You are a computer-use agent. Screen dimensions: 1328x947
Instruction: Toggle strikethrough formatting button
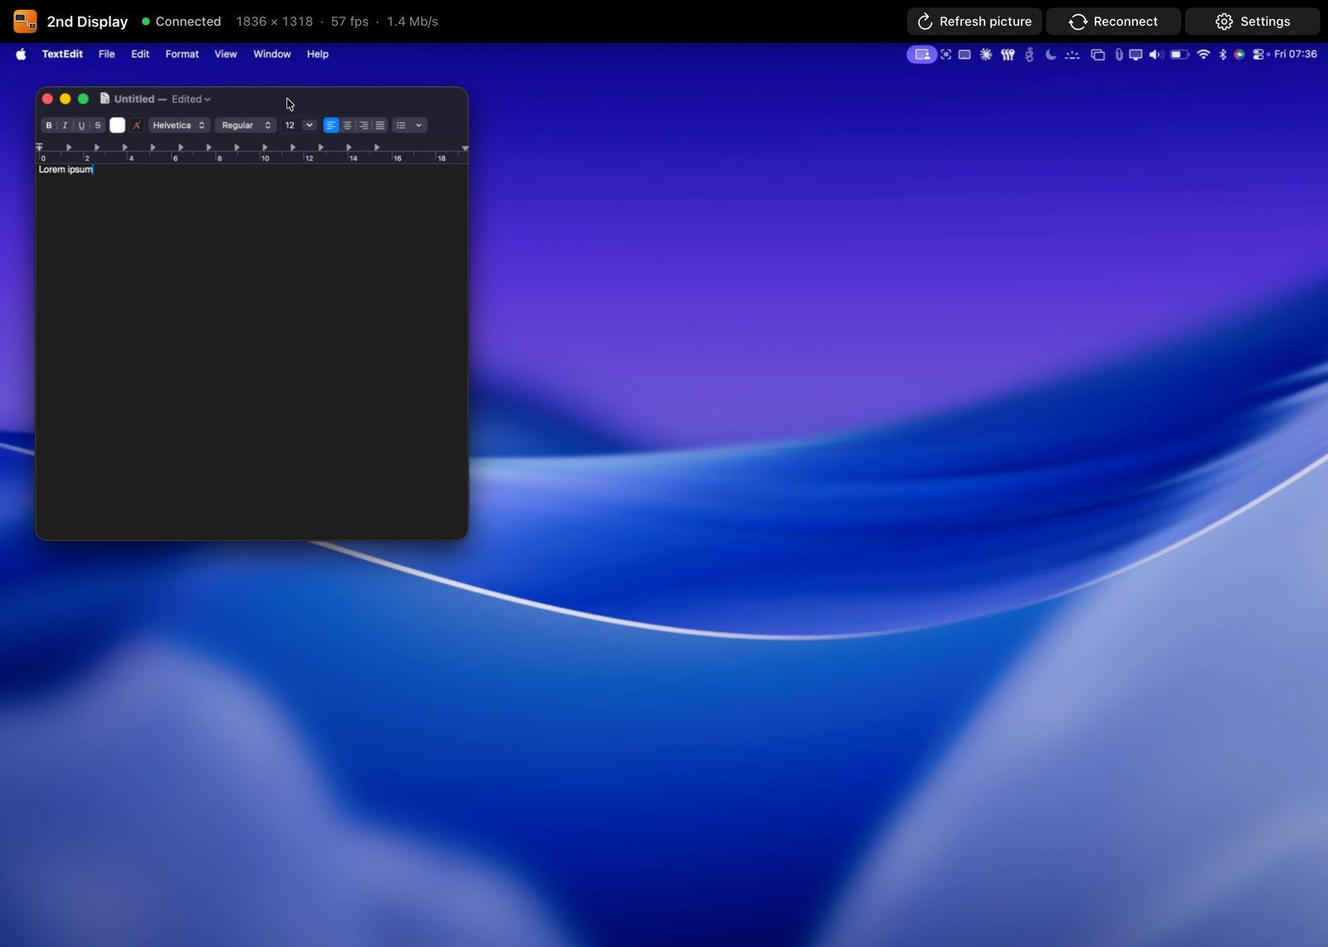click(x=97, y=125)
